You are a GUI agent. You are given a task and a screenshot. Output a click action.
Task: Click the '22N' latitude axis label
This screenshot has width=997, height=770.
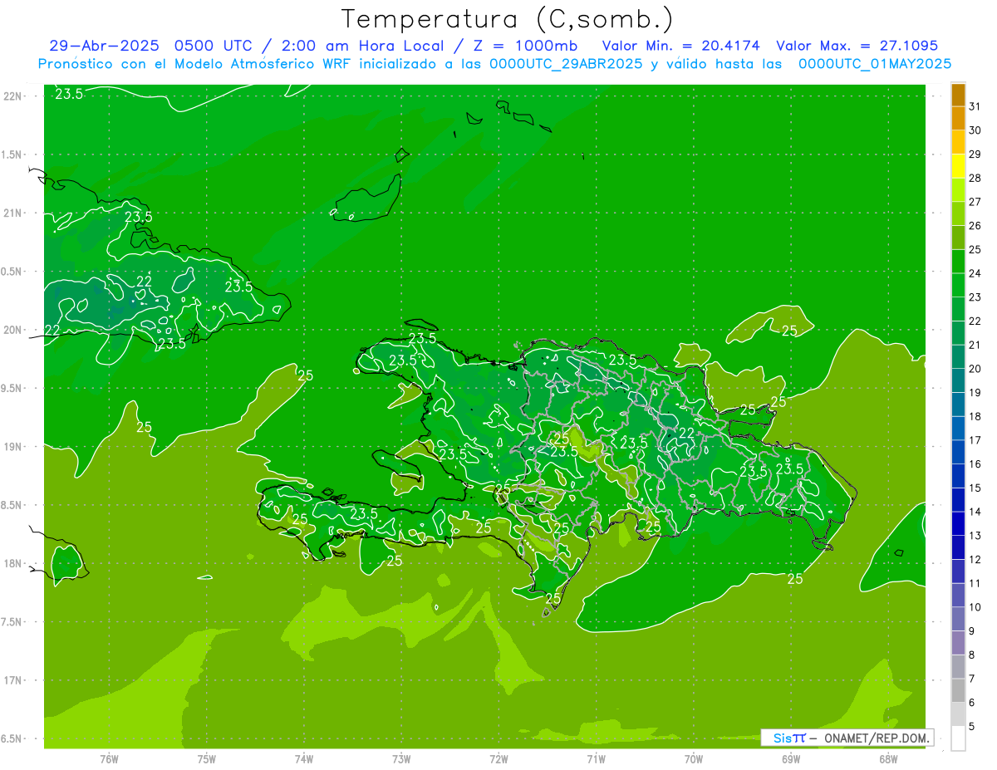(12, 96)
